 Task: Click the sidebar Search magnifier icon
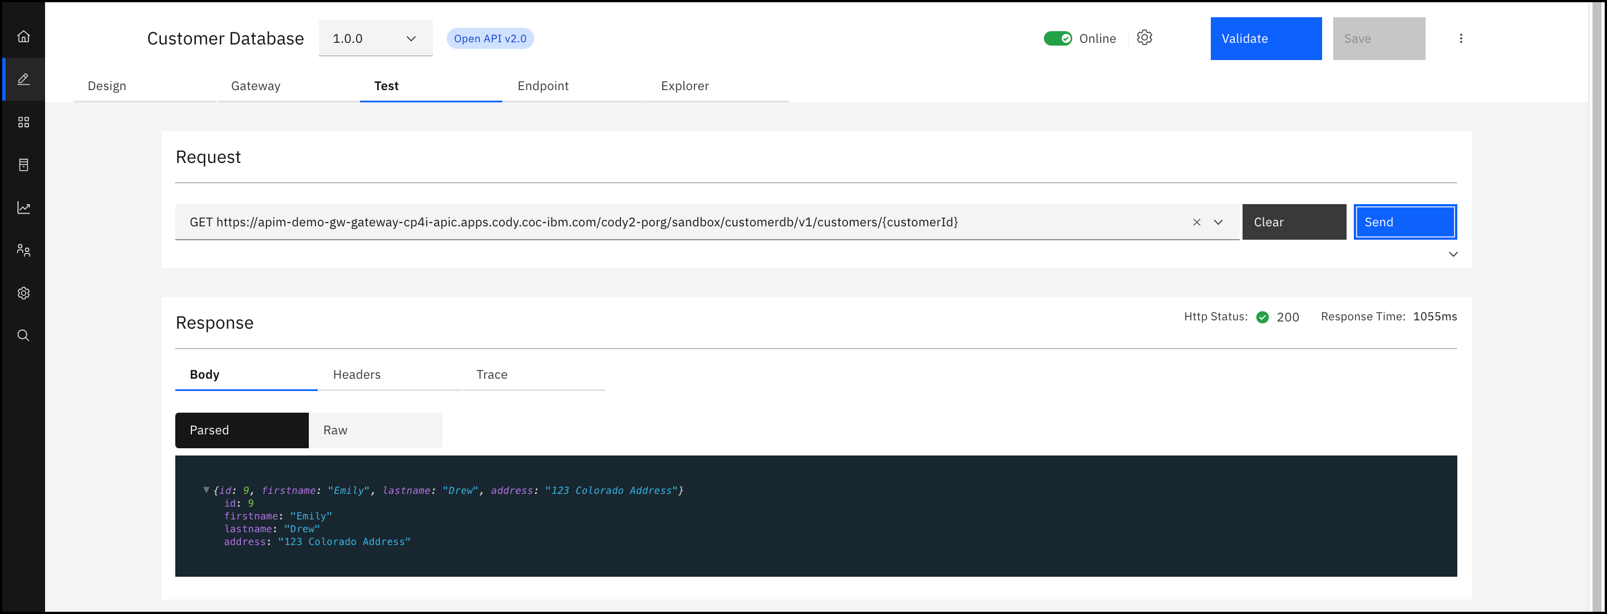[24, 335]
